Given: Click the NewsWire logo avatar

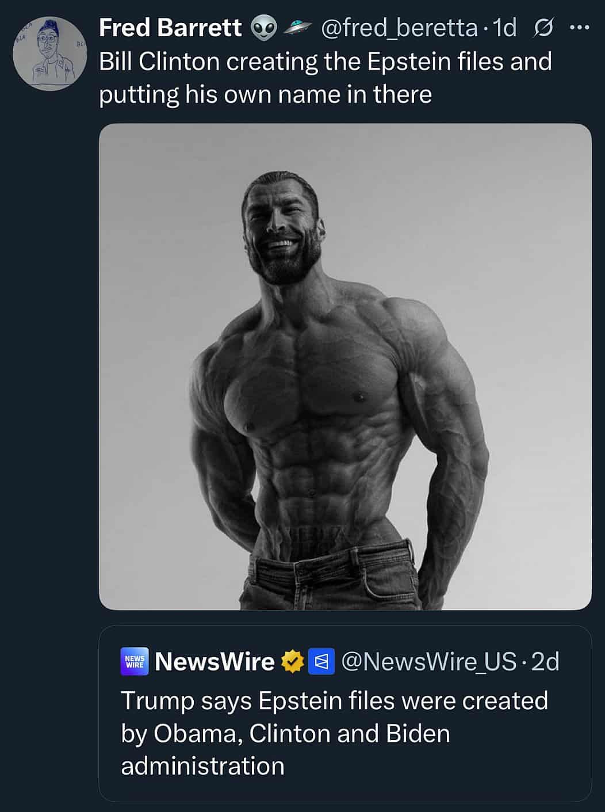Looking at the screenshot, I should [135, 662].
